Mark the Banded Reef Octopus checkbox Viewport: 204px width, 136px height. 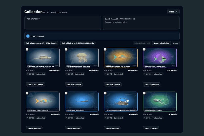tap(144, 93)
